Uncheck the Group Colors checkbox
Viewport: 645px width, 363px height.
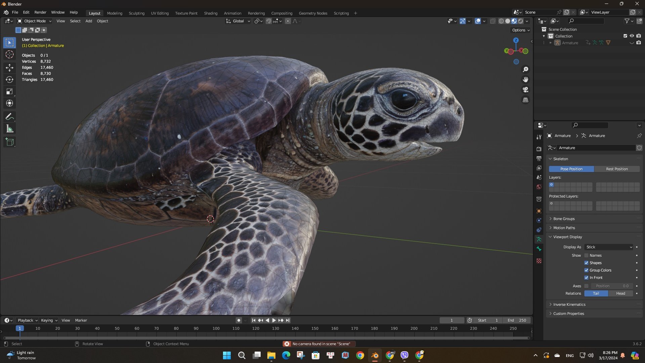tap(586, 270)
